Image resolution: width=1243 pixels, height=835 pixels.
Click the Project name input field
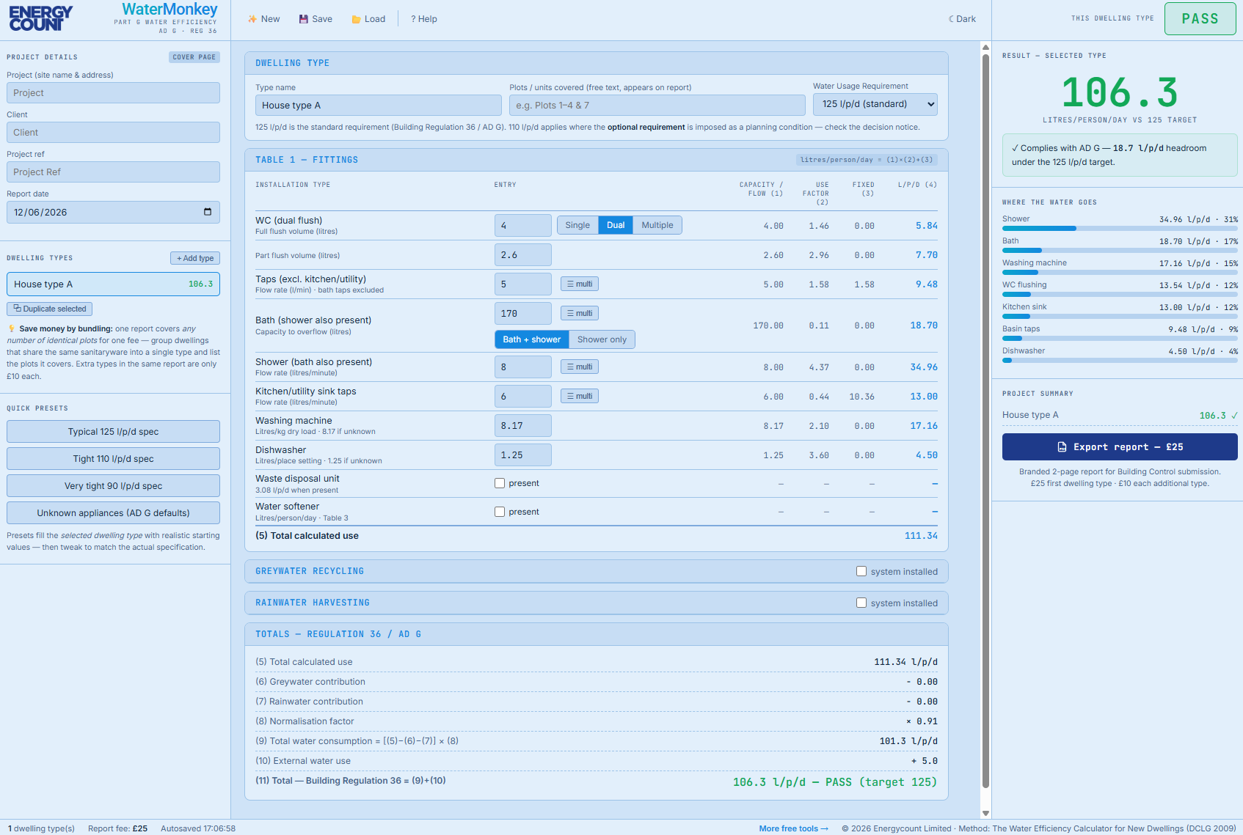coord(113,93)
